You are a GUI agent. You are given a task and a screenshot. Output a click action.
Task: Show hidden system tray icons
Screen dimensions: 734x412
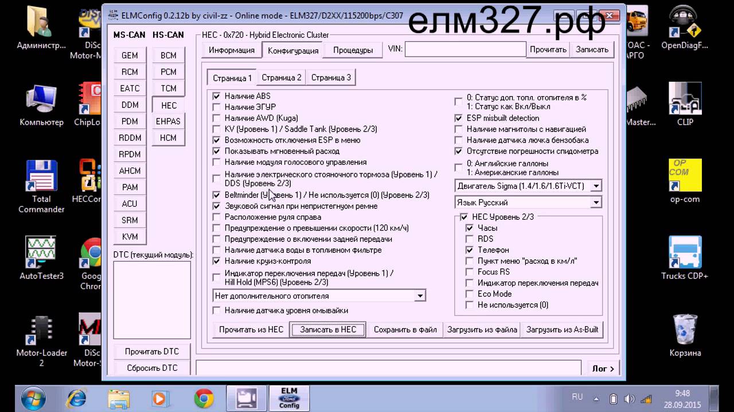point(597,399)
